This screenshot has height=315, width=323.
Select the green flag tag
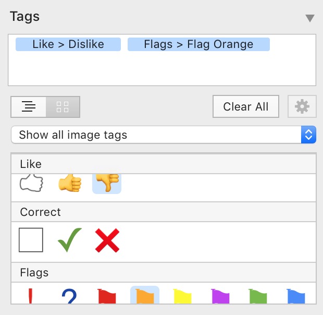point(258,296)
